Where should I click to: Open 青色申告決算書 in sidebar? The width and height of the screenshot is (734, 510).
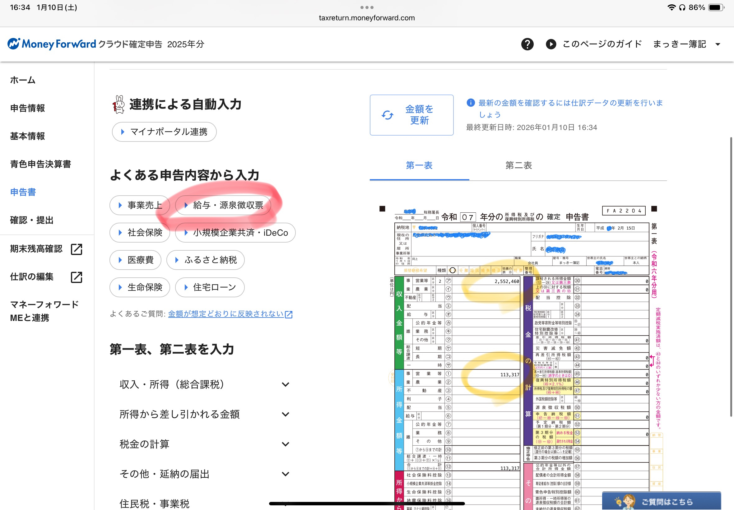(x=40, y=164)
